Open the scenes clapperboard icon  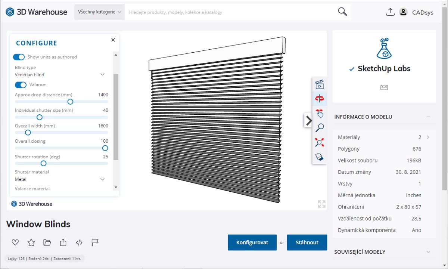[319, 84]
